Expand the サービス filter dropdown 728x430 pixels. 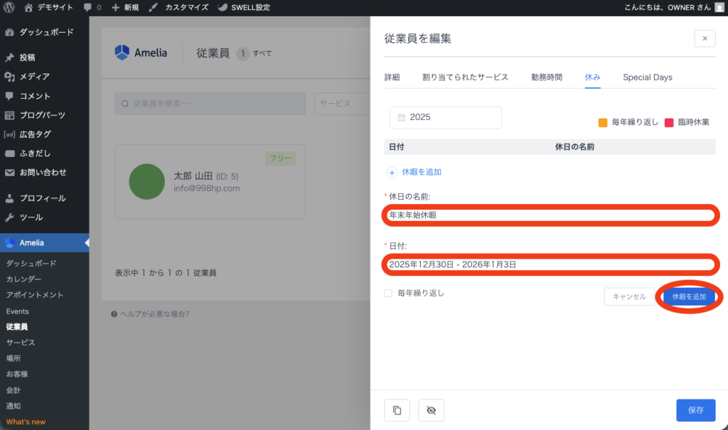341,103
